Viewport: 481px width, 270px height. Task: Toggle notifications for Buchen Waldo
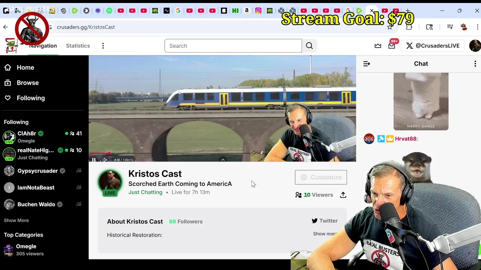pos(79,204)
